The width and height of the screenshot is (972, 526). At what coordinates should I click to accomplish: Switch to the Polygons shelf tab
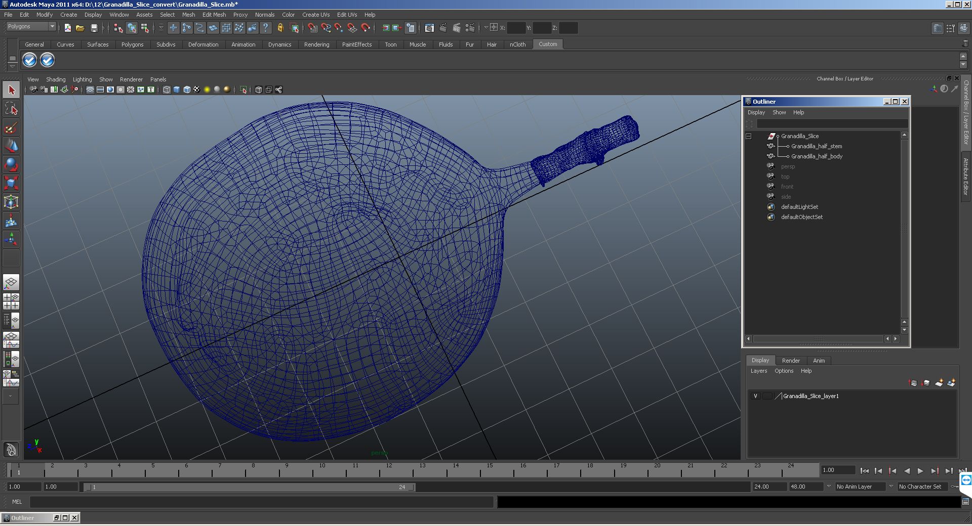(x=132, y=45)
